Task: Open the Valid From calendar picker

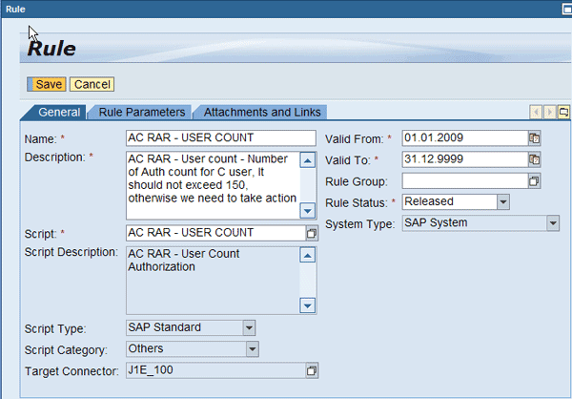Action: click(x=535, y=138)
